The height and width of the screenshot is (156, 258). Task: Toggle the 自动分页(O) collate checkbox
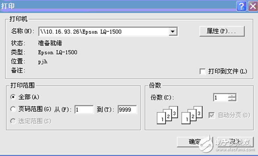(211, 115)
